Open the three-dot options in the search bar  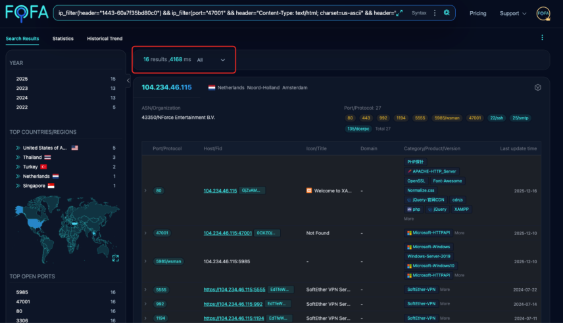435,13
